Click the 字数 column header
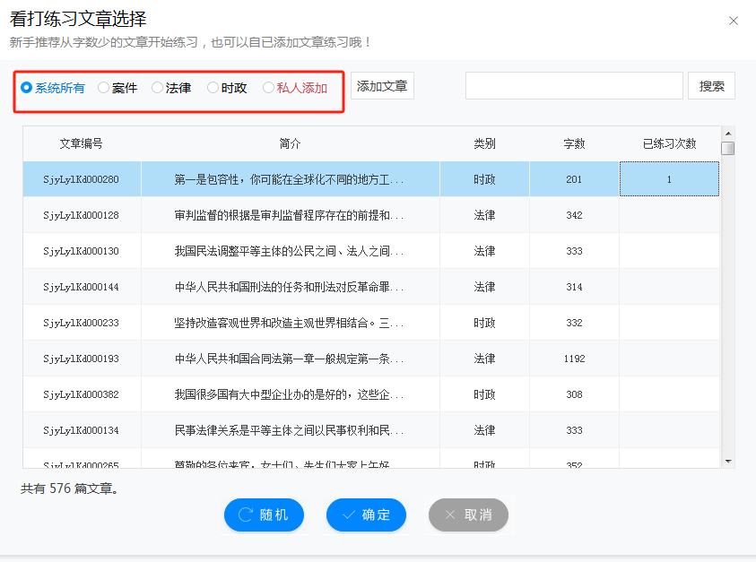Viewport: 756px width, 562px height. pyautogui.click(x=574, y=143)
